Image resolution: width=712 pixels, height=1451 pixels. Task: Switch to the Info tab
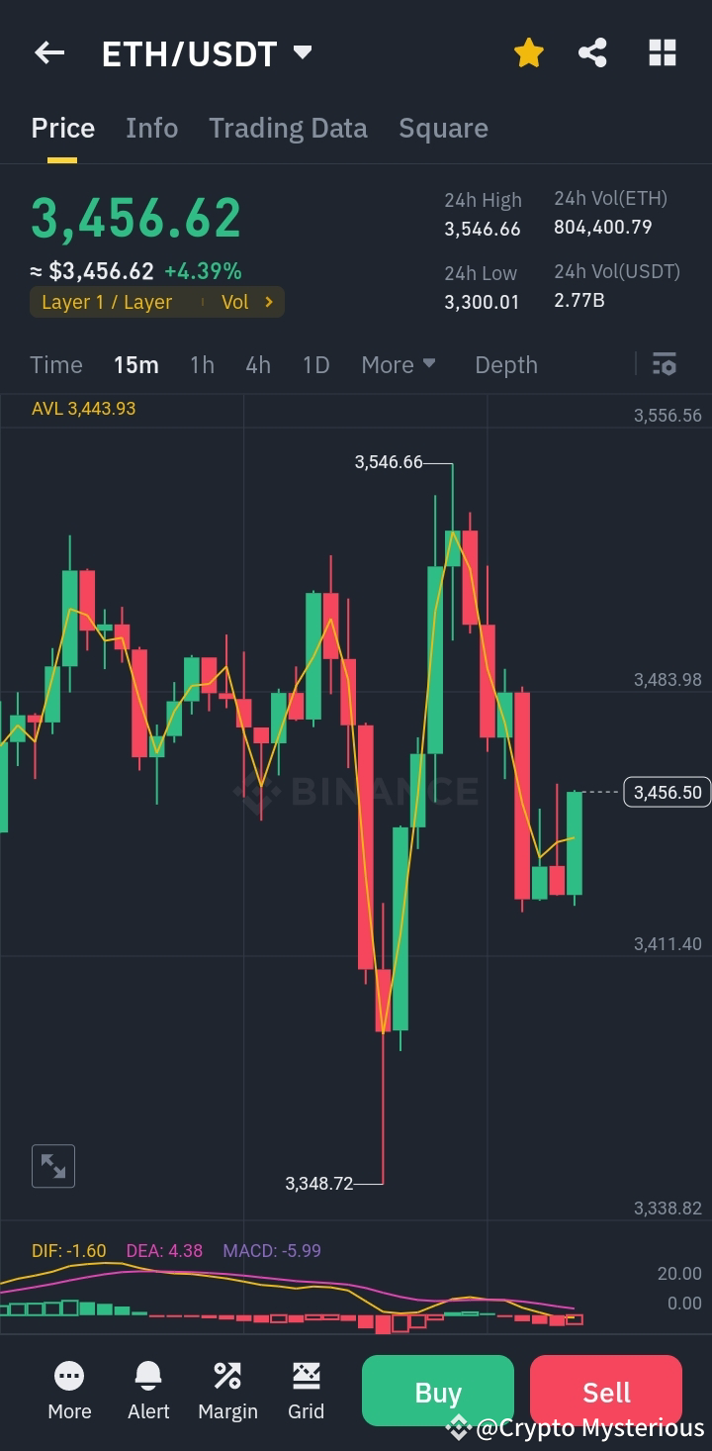[x=151, y=128]
